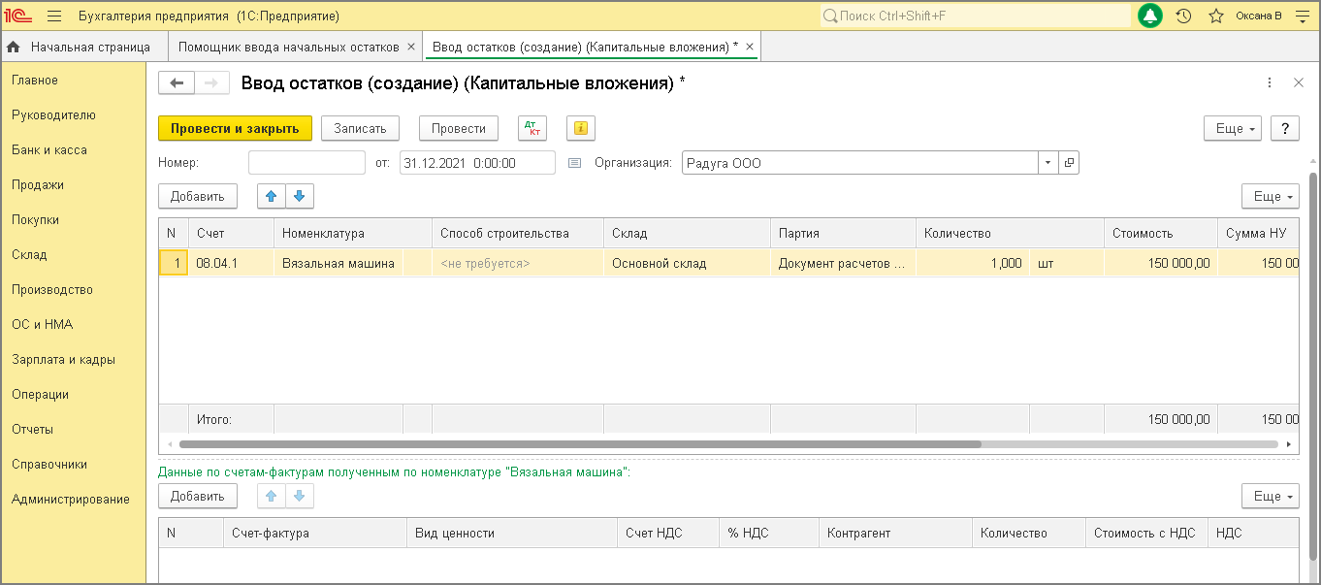The height and width of the screenshot is (585, 1321).
Task: Open the history clock icon
Action: tap(1183, 16)
